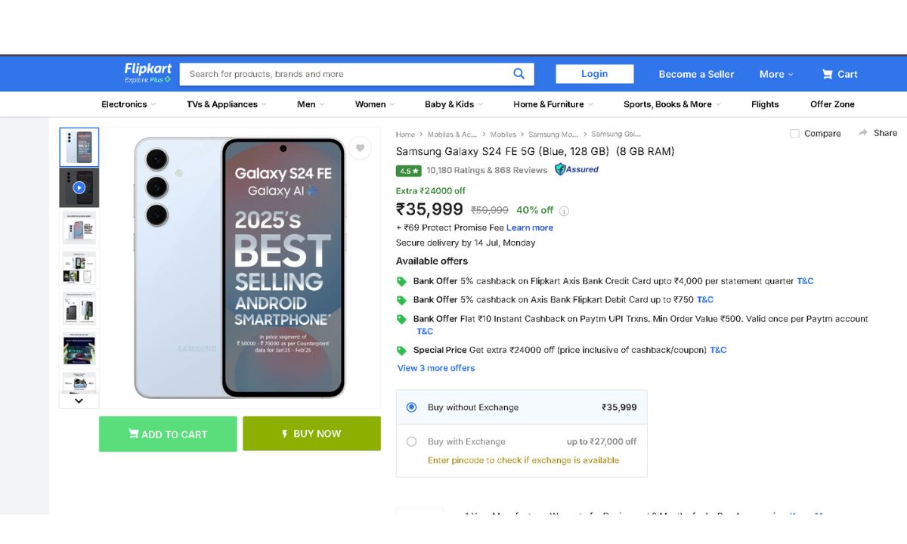907x544 pixels.
Task: Click the Flipkart Assured badge
Action: coord(577,169)
